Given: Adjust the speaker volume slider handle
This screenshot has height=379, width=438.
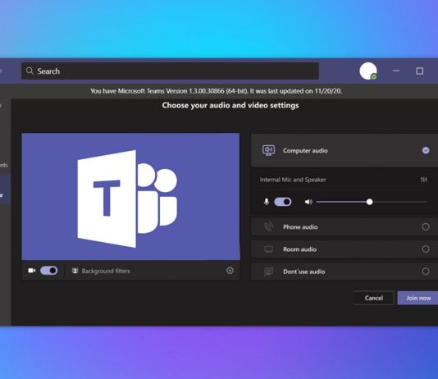Looking at the screenshot, I should pos(369,202).
